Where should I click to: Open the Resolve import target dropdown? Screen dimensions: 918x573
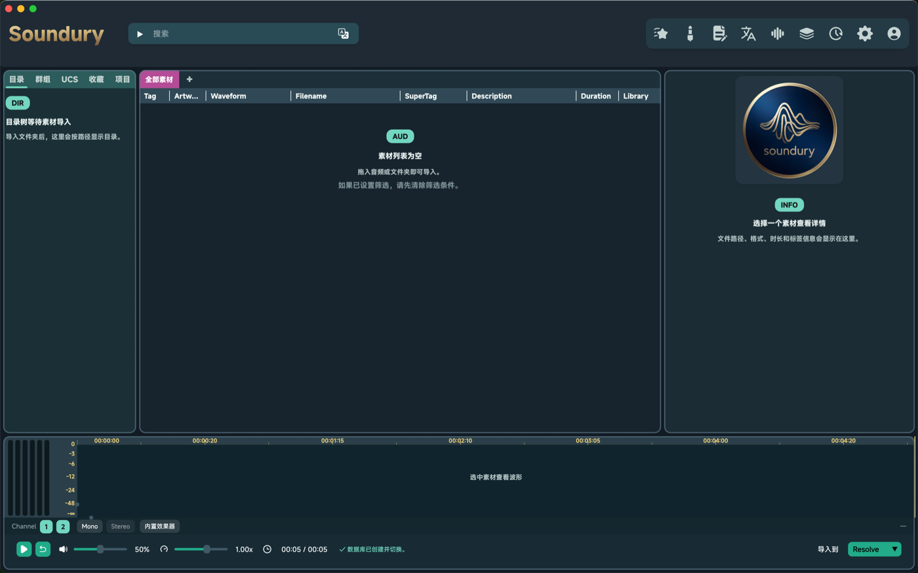(x=875, y=549)
